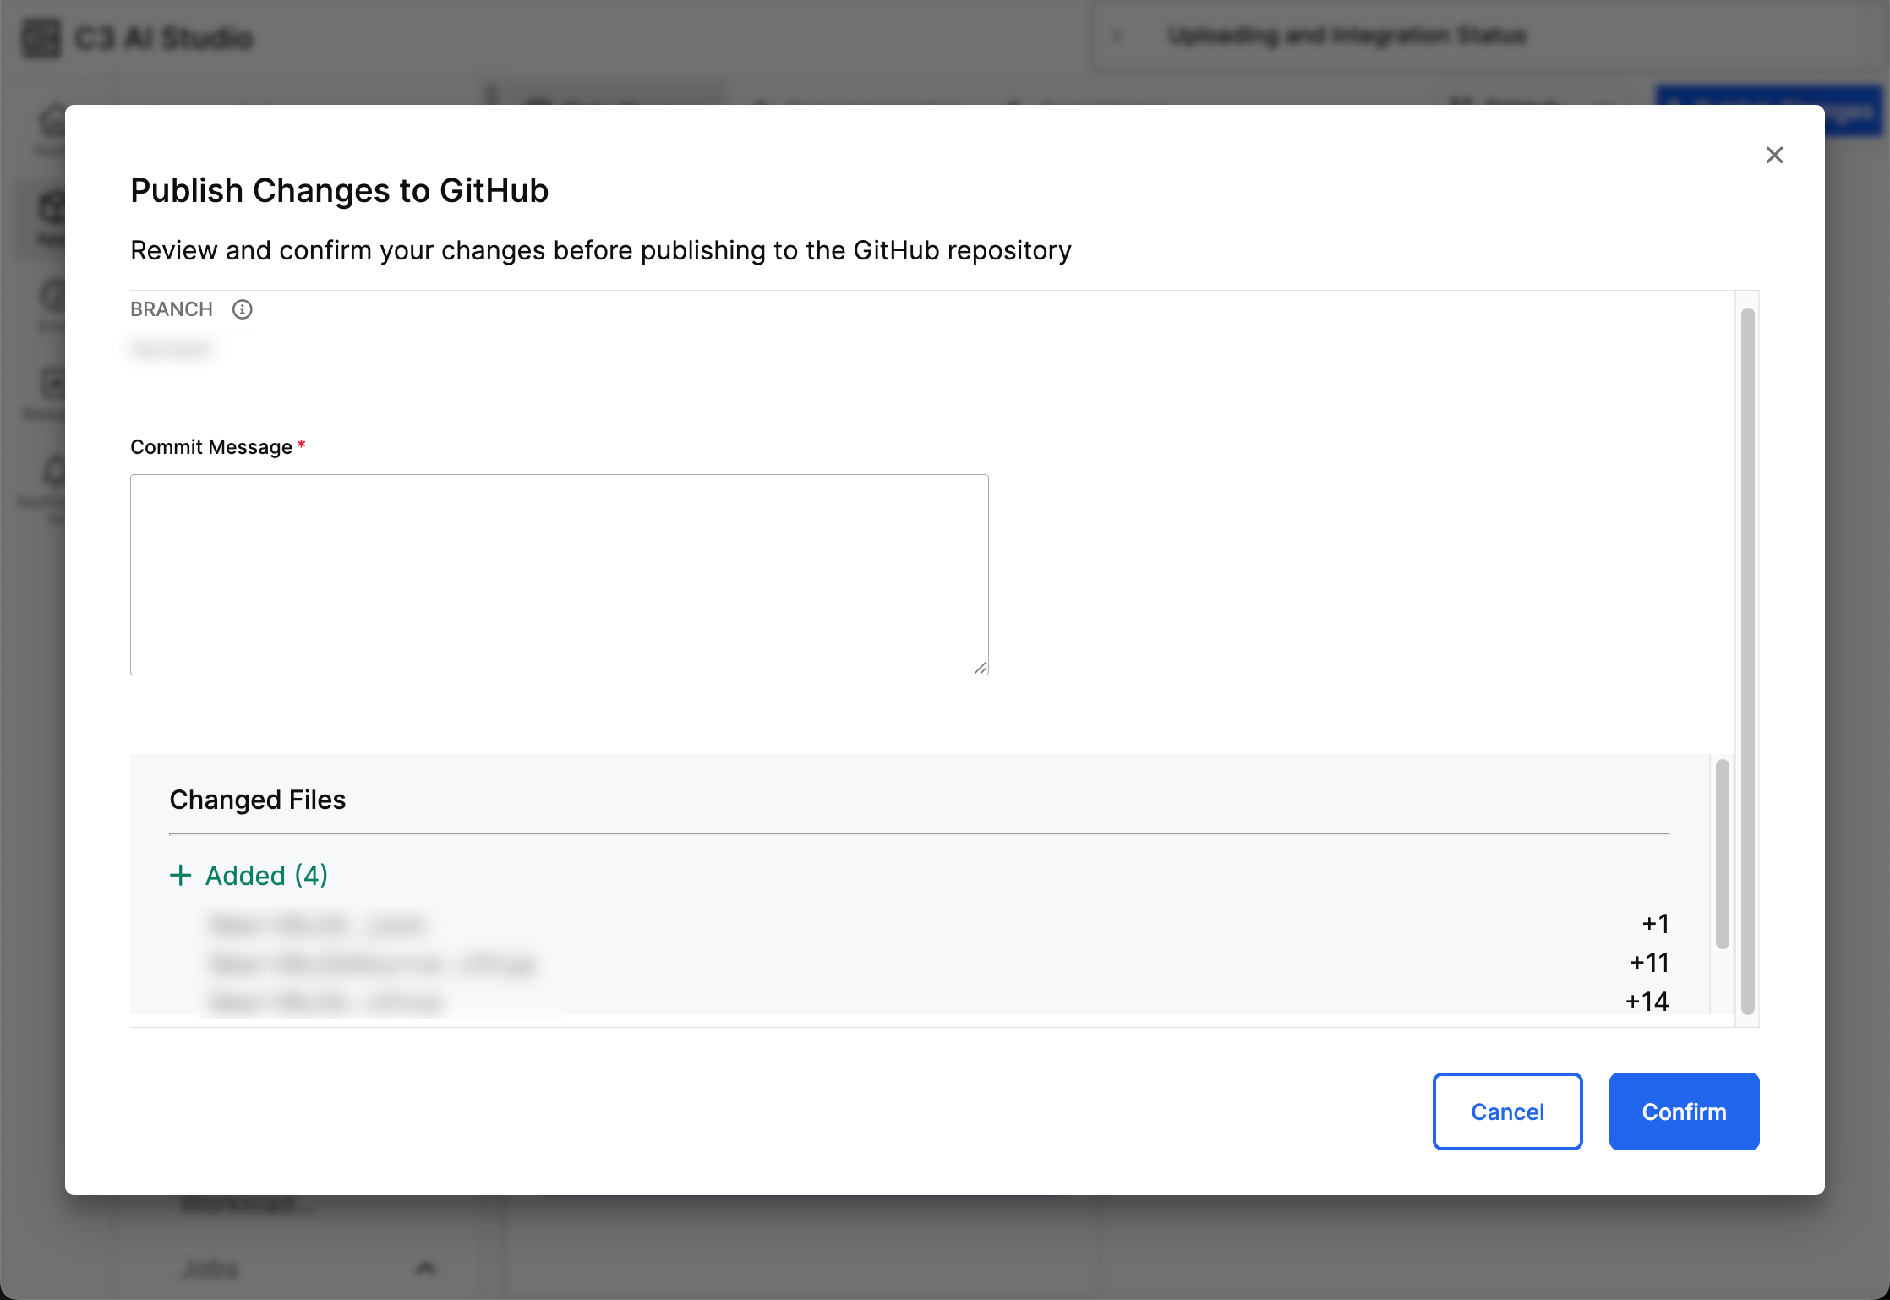Select the first added file with +1
Viewport: 1890px width, 1300px height.
pos(318,925)
